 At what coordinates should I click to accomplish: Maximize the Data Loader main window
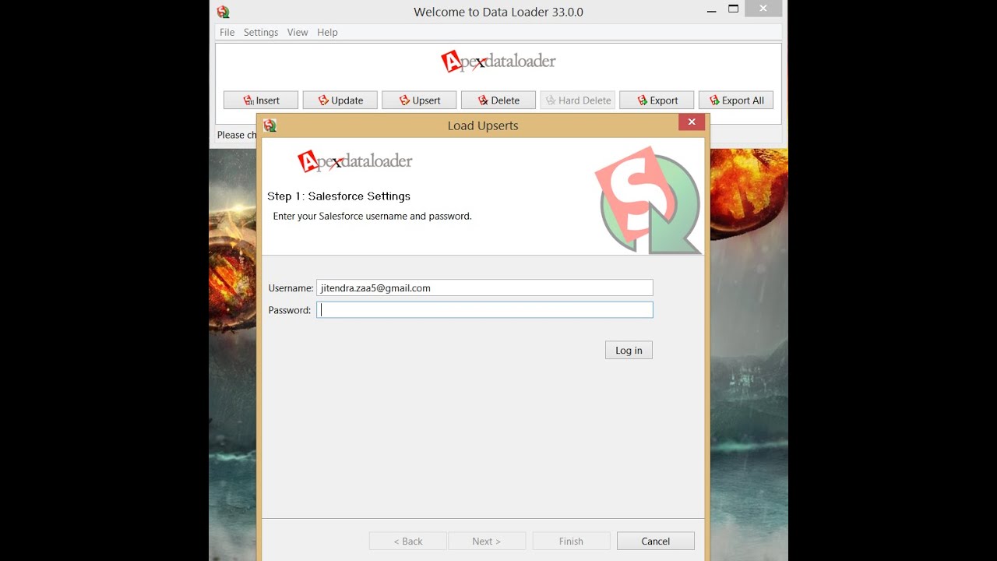coord(733,9)
